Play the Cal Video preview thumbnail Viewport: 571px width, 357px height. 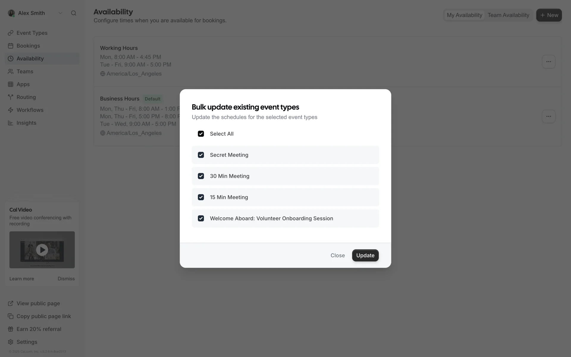coord(42,250)
